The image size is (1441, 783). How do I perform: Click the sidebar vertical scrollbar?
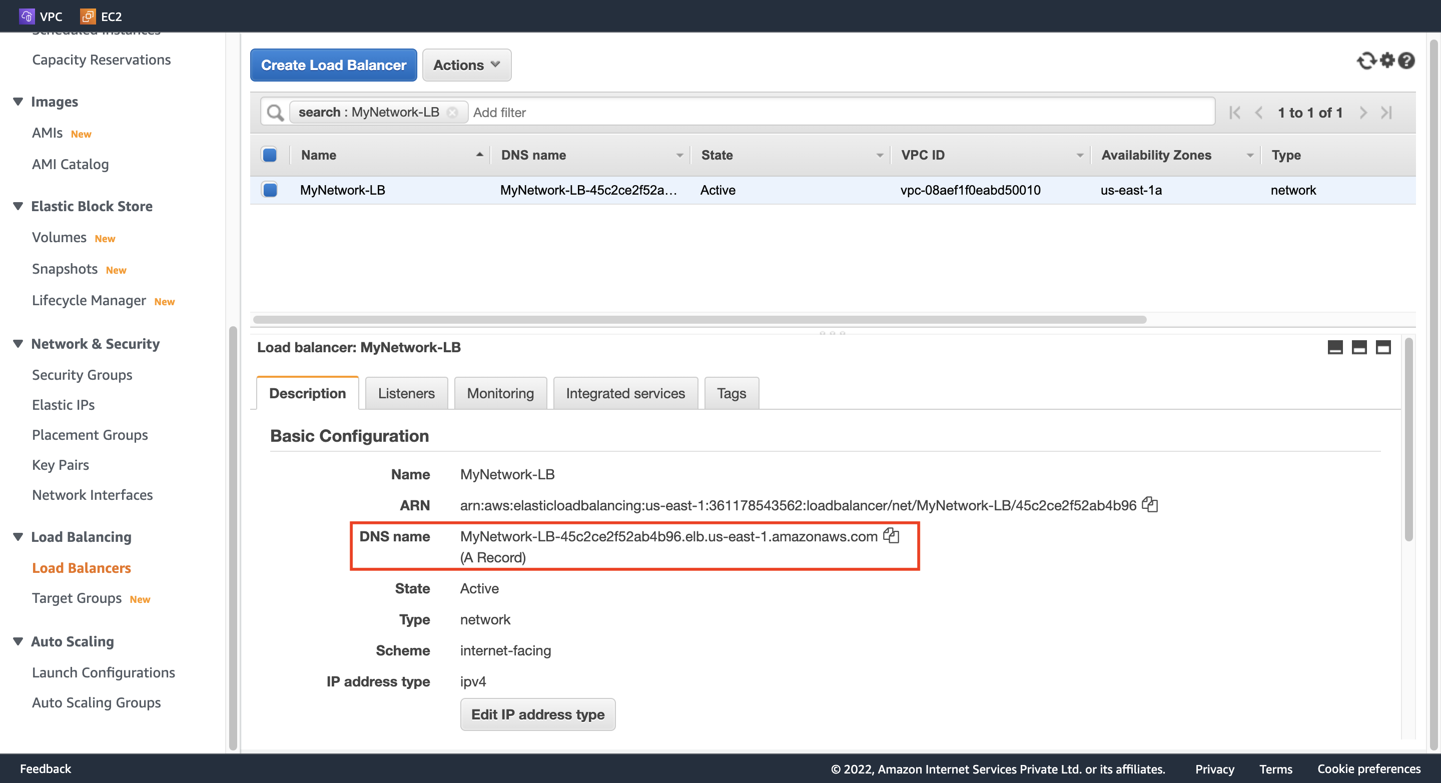click(233, 537)
